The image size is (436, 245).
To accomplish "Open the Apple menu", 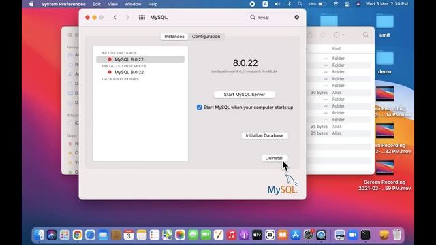I will pos(31,4).
